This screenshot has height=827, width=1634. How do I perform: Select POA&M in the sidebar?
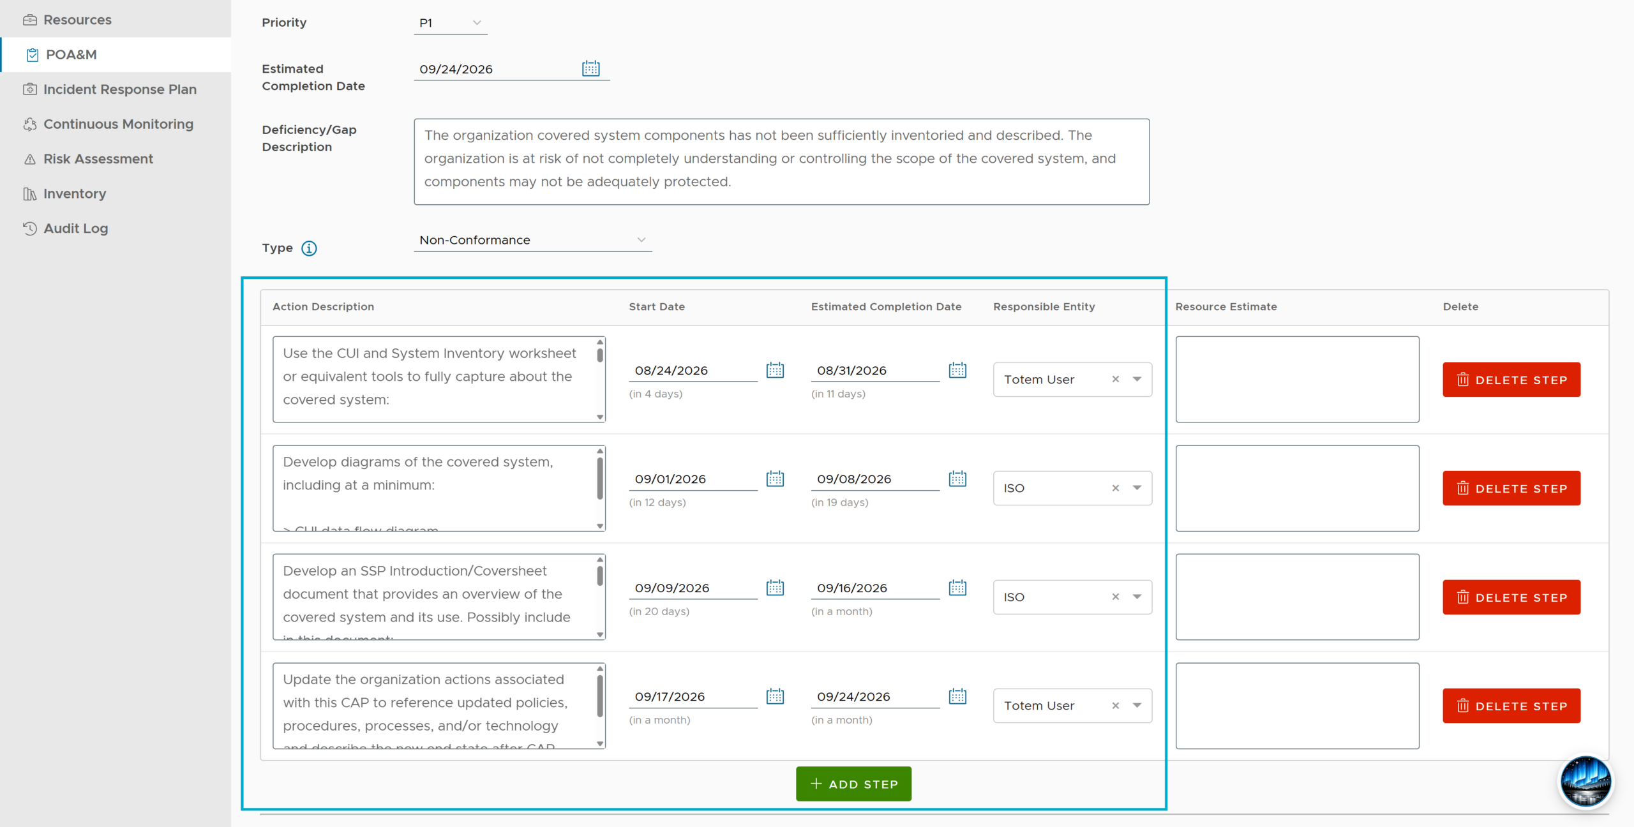[x=116, y=55]
